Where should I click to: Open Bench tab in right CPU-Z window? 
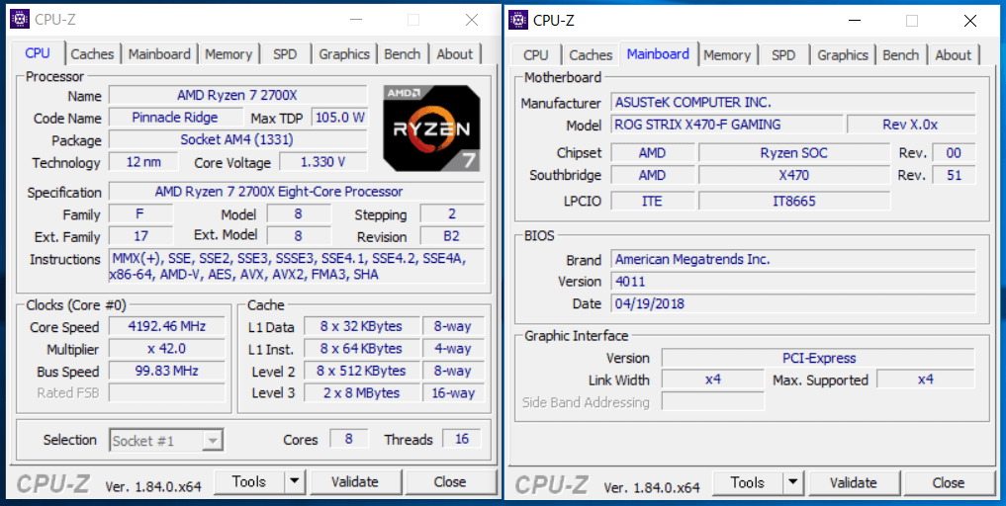coord(901,55)
